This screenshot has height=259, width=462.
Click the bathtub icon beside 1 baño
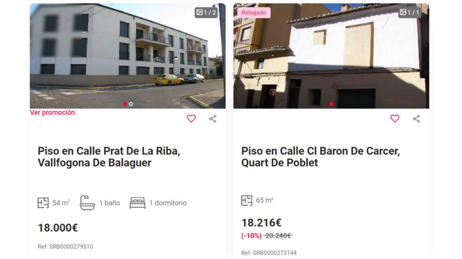[87, 203]
